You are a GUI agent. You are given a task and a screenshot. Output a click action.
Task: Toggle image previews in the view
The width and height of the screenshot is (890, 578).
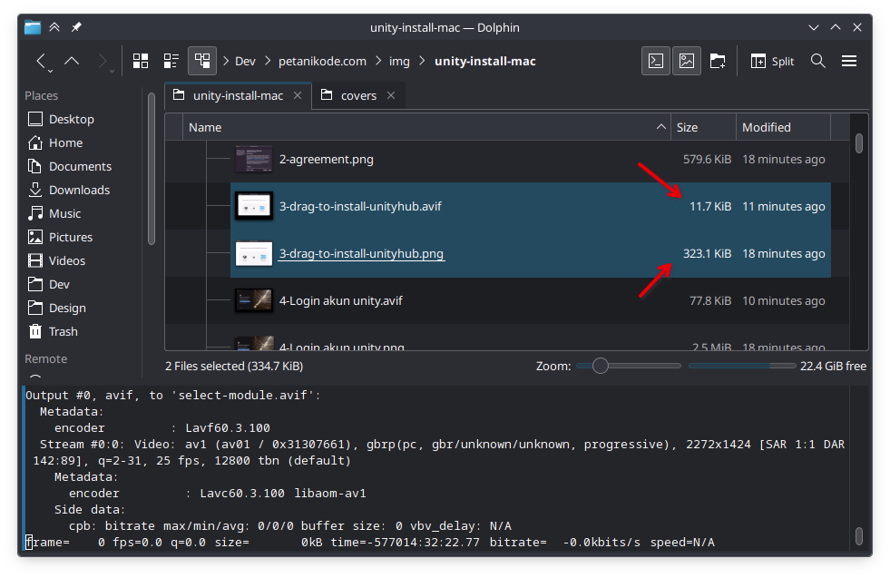(x=687, y=61)
